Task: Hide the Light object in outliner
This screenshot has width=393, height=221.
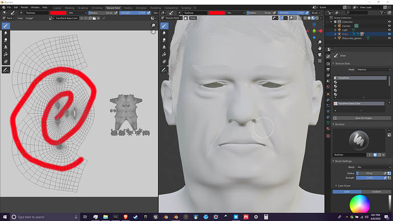Action: [389, 30]
